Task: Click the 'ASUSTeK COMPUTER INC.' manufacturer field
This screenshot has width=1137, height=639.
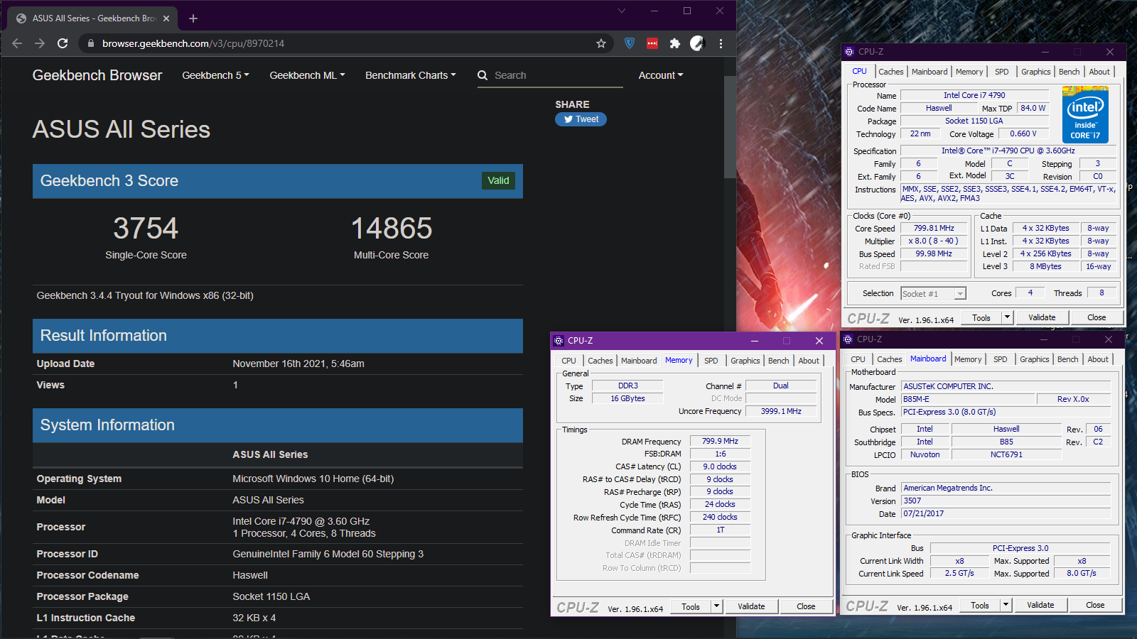Action: pyautogui.click(x=1006, y=386)
